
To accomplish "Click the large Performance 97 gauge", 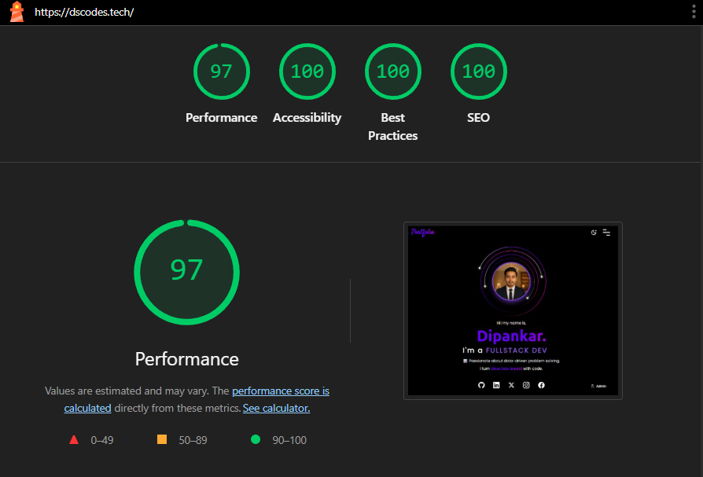I will point(187,272).
